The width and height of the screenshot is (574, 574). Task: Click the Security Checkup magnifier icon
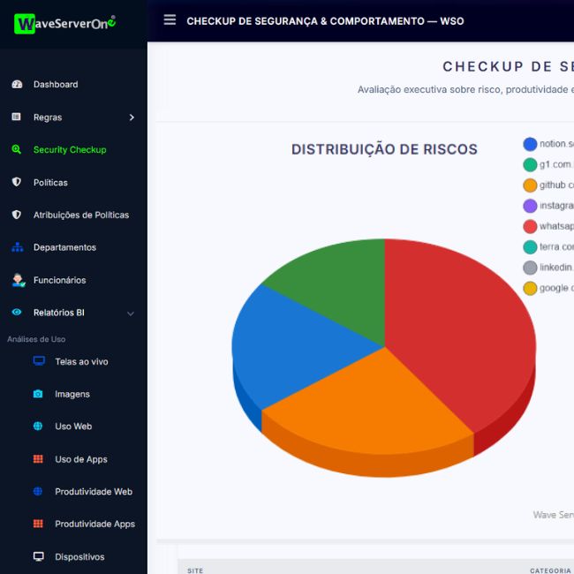click(16, 150)
